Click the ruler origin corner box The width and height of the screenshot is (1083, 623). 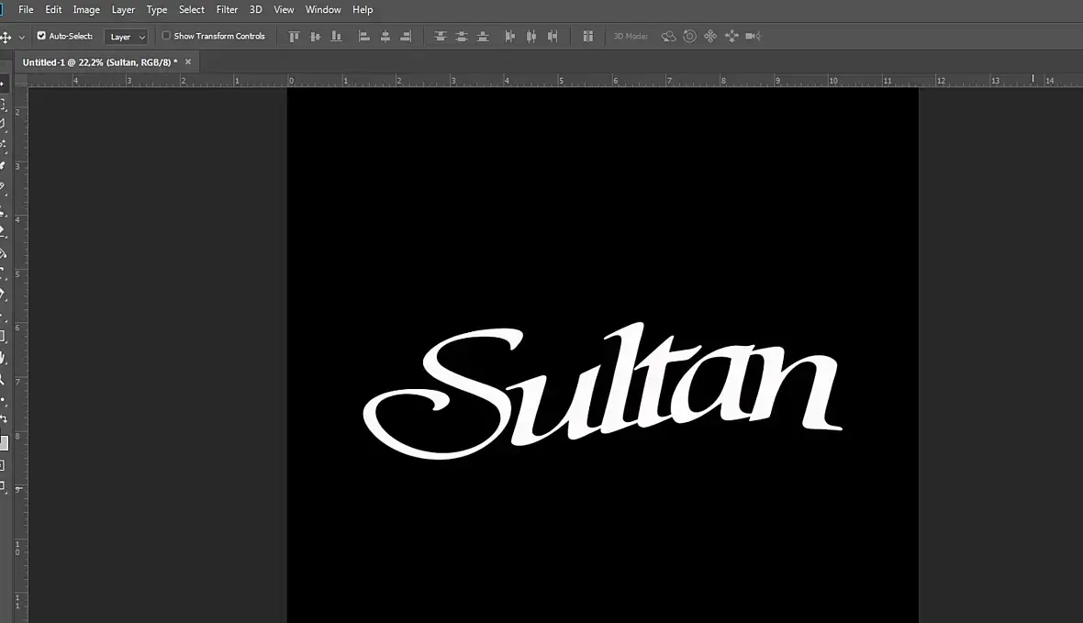21,80
